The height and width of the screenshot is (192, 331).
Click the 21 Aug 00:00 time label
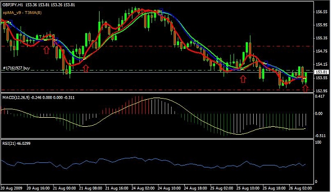[x=65, y=188]
